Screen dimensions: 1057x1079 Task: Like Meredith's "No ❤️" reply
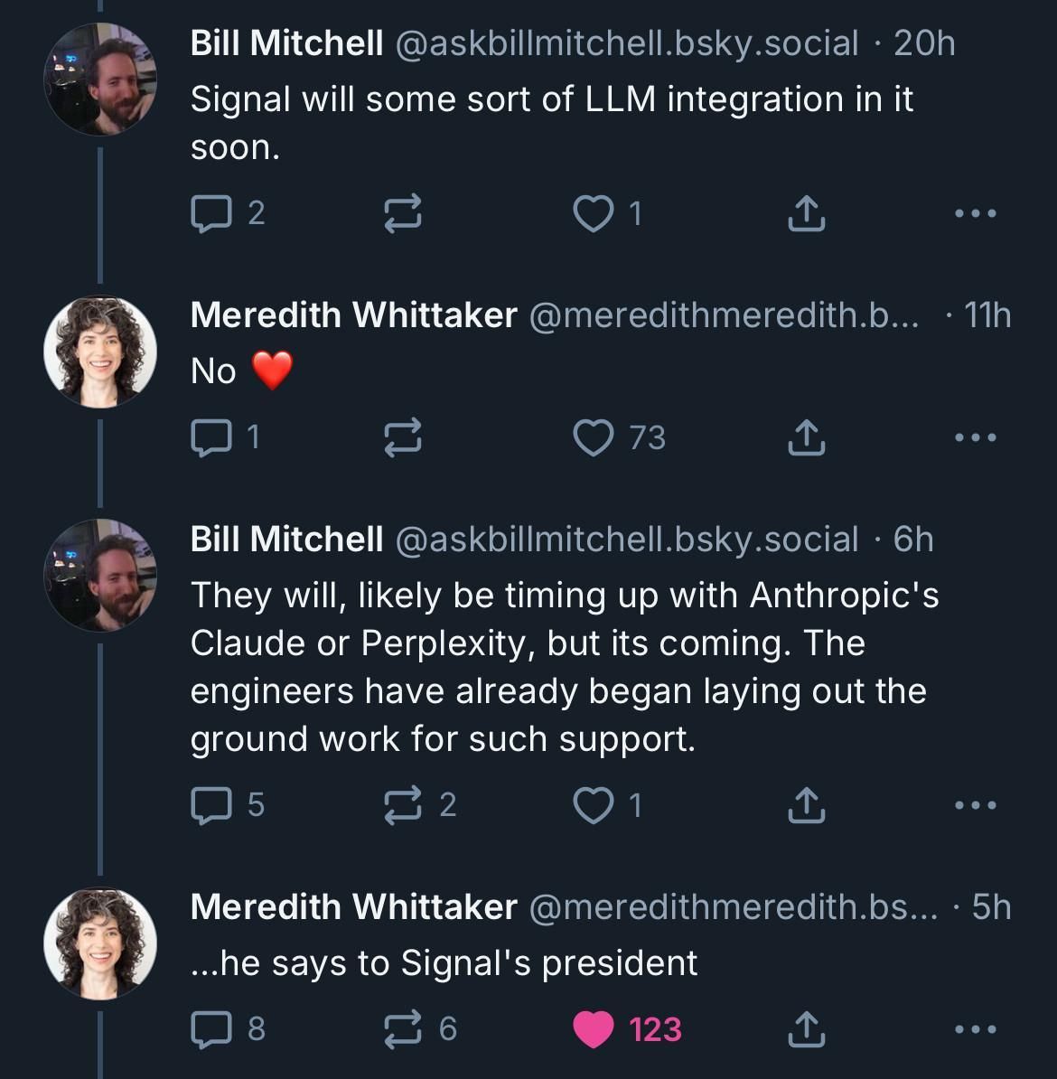[595, 440]
